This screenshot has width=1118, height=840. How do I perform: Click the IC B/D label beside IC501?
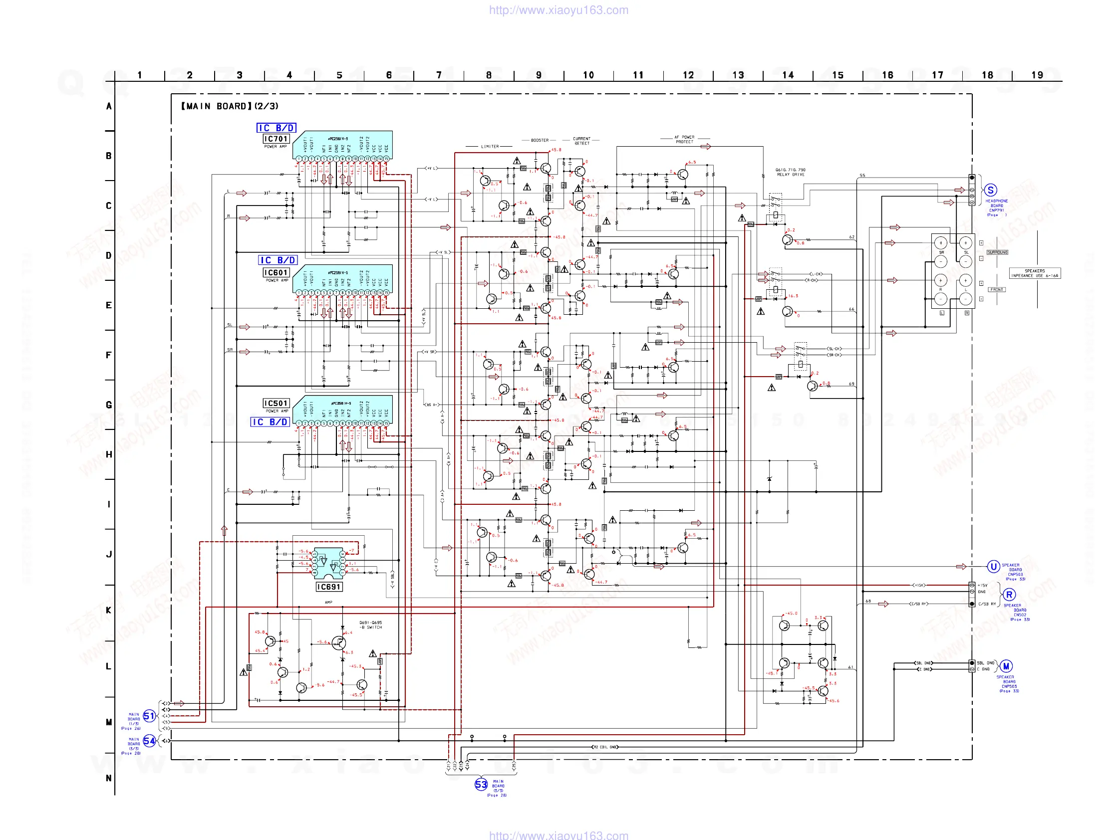[270, 422]
